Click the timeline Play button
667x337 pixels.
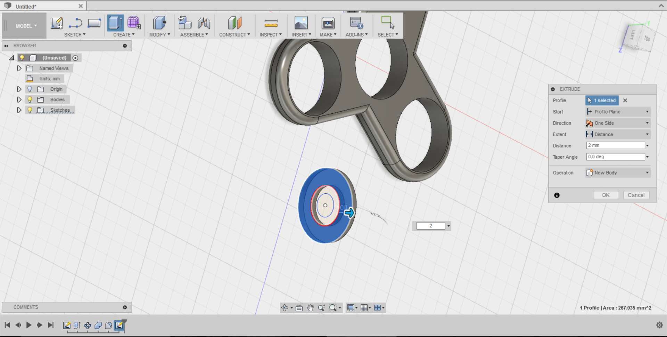[29, 325]
